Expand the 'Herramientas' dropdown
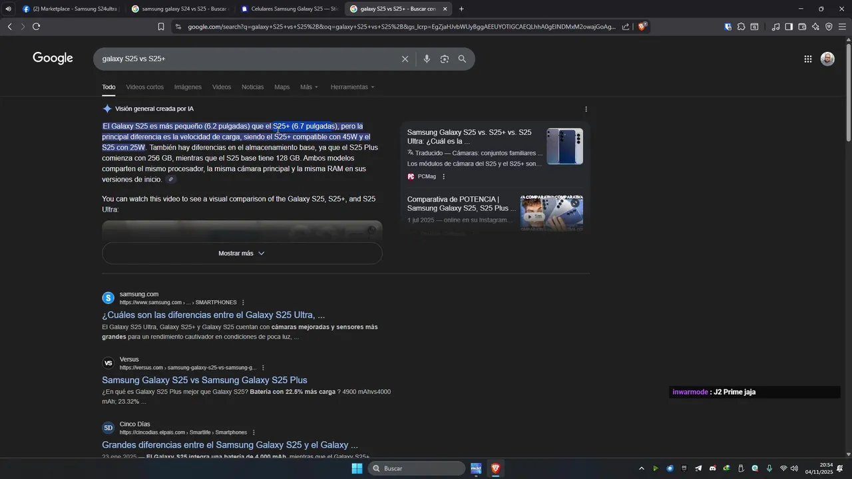The image size is (852, 479). [352, 87]
